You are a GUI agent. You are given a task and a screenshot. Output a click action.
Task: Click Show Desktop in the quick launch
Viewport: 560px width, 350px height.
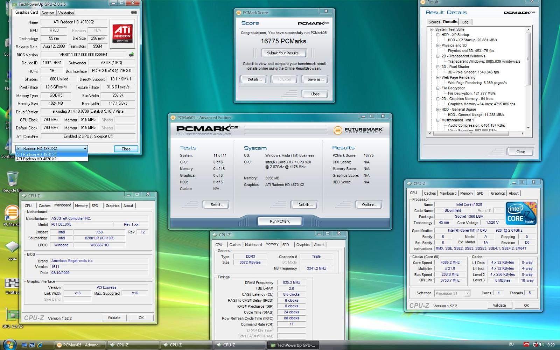point(24,345)
